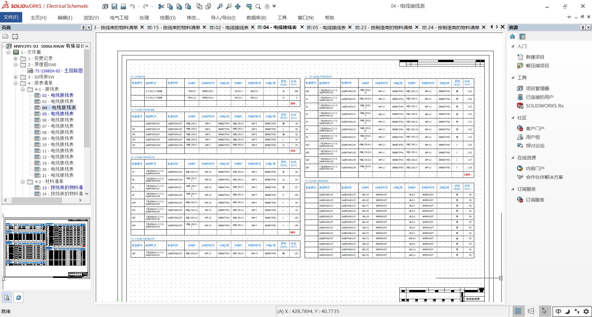Select the Pan four-arrow icon
The image size is (592, 317).
(238, 6)
